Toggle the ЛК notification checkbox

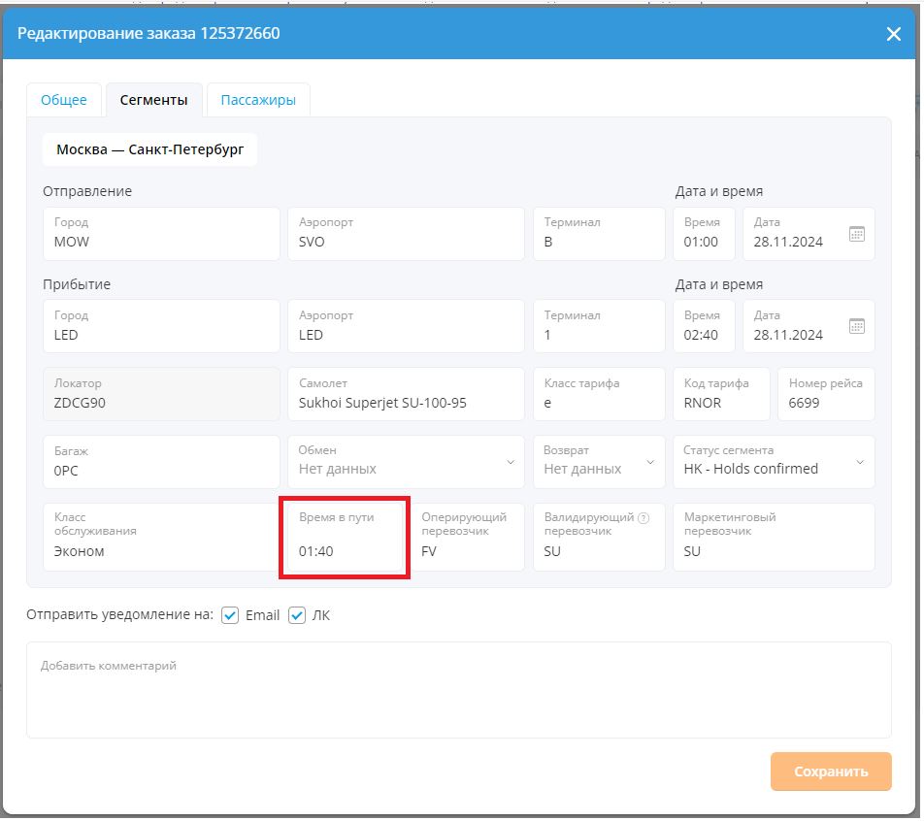(297, 615)
